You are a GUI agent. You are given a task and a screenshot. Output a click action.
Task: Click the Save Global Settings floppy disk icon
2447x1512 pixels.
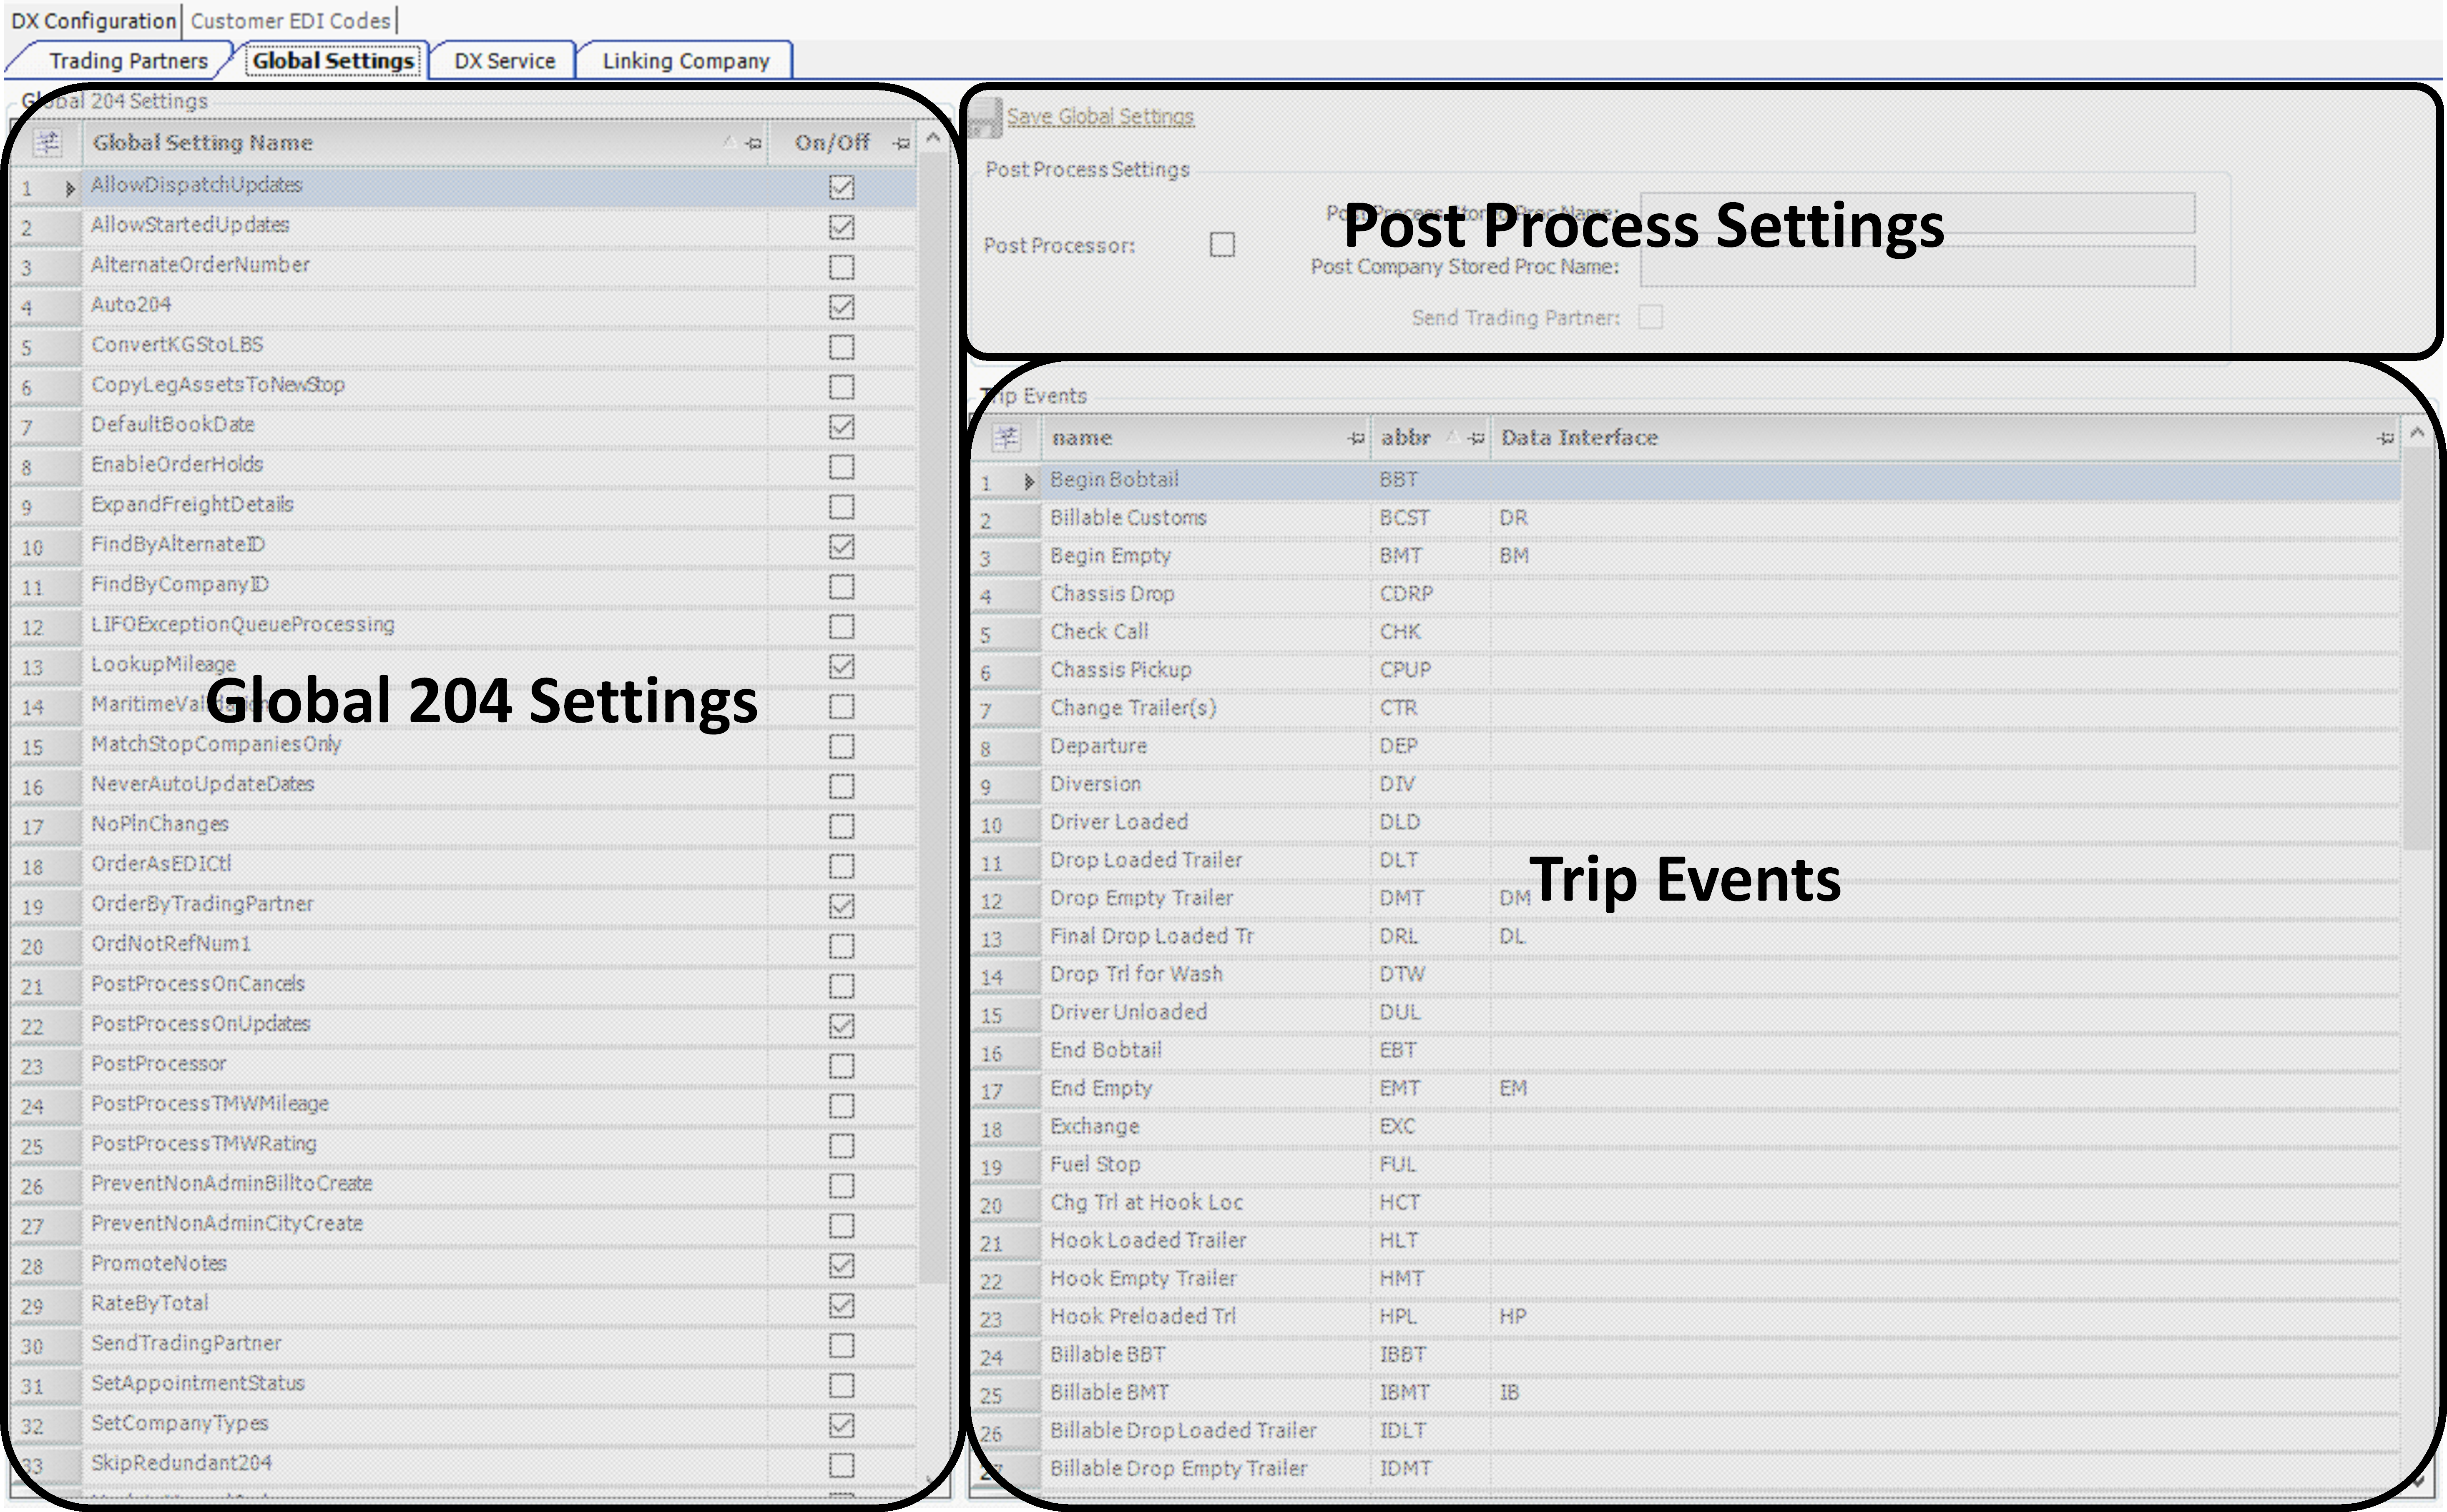[x=985, y=117]
